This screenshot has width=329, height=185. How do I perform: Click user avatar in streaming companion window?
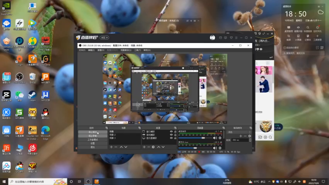[212, 37]
